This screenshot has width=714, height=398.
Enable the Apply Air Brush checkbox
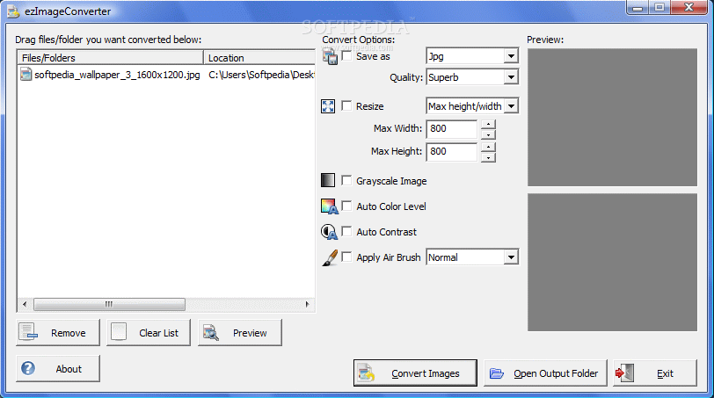coord(346,257)
